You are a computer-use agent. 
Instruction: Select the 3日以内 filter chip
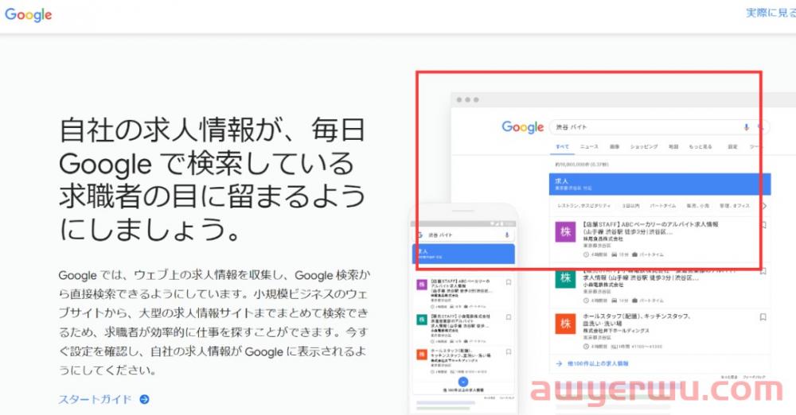tap(631, 206)
